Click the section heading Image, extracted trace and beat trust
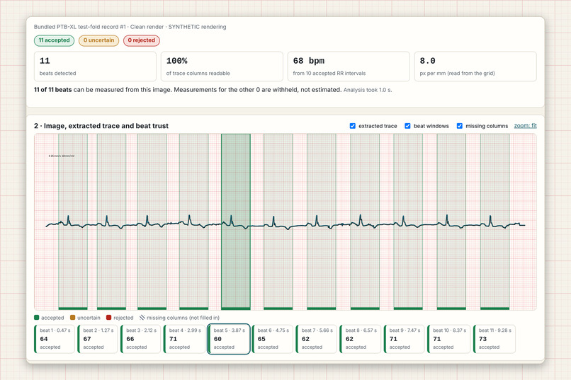The height and width of the screenshot is (380, 571). tap(101, 126)
